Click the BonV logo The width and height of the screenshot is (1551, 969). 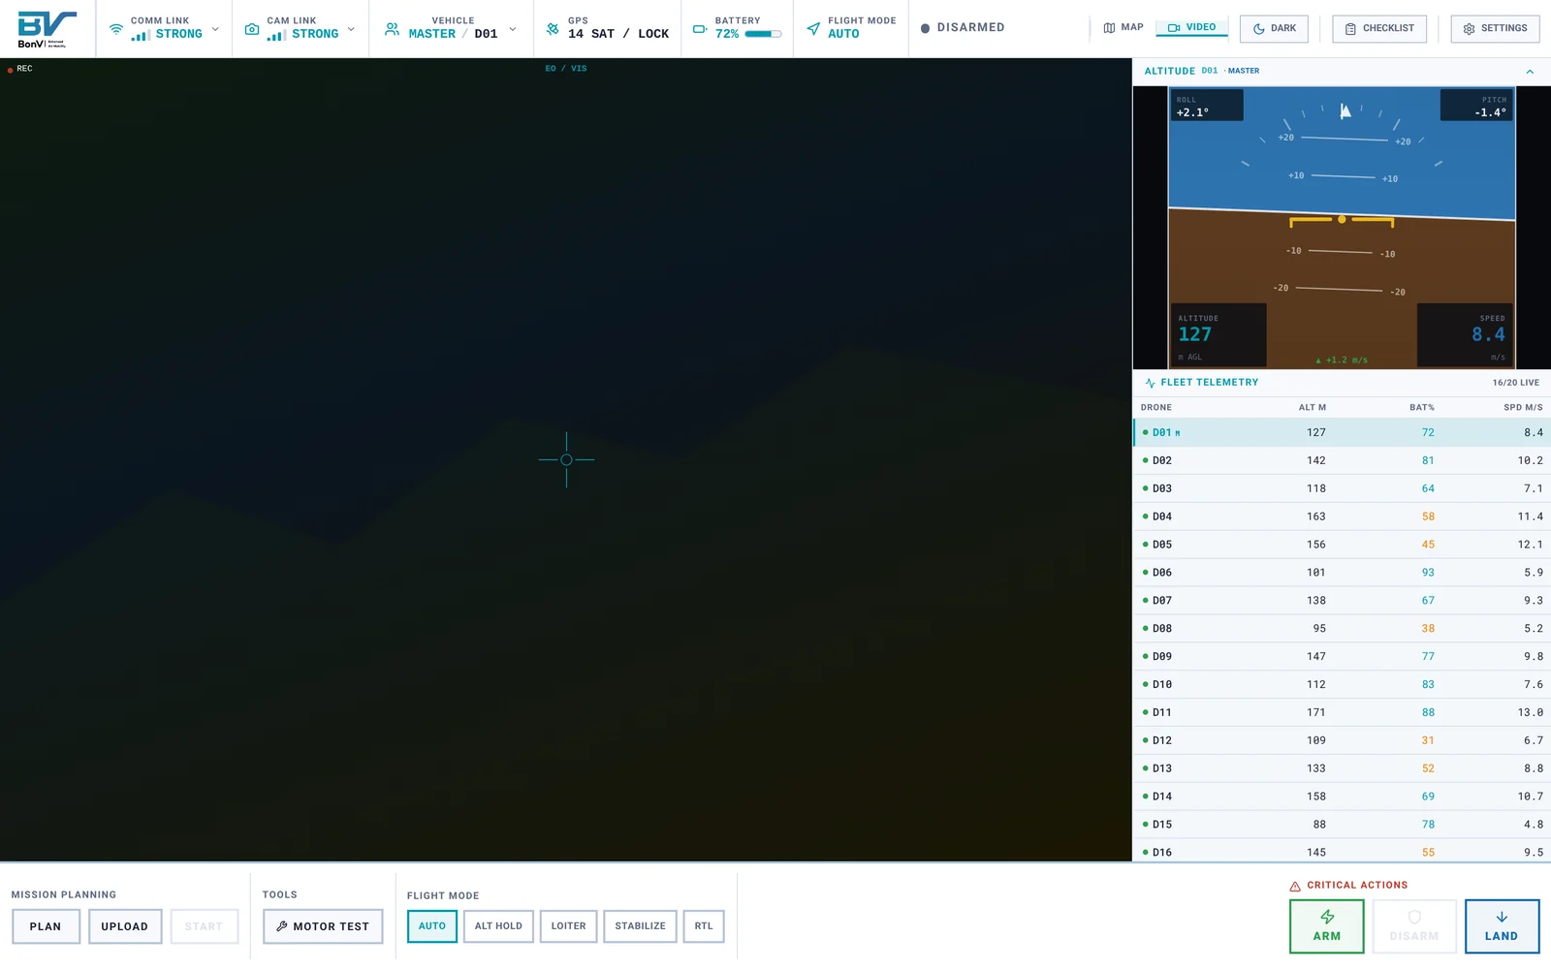coord(47,29)
